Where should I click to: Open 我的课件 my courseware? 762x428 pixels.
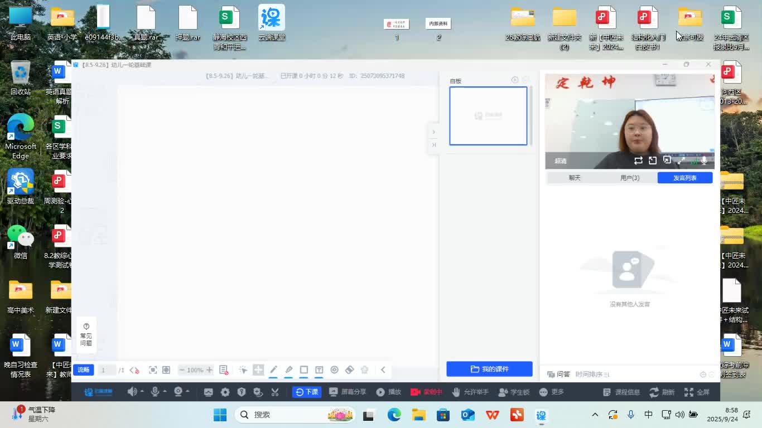pyautogui.click(x=489, y=369)
